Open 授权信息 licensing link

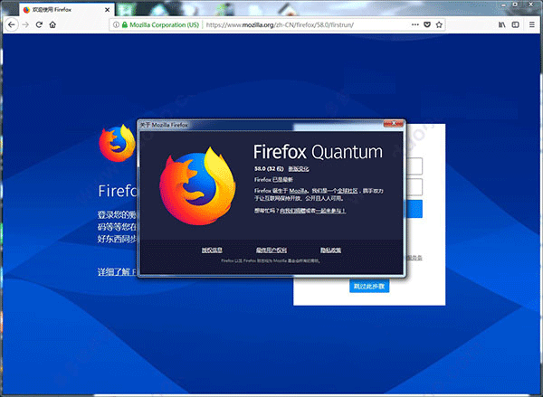click(x=212, y=250)
